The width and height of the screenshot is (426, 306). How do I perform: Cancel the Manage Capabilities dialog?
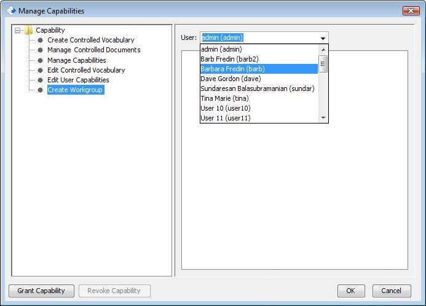point(392,291)
